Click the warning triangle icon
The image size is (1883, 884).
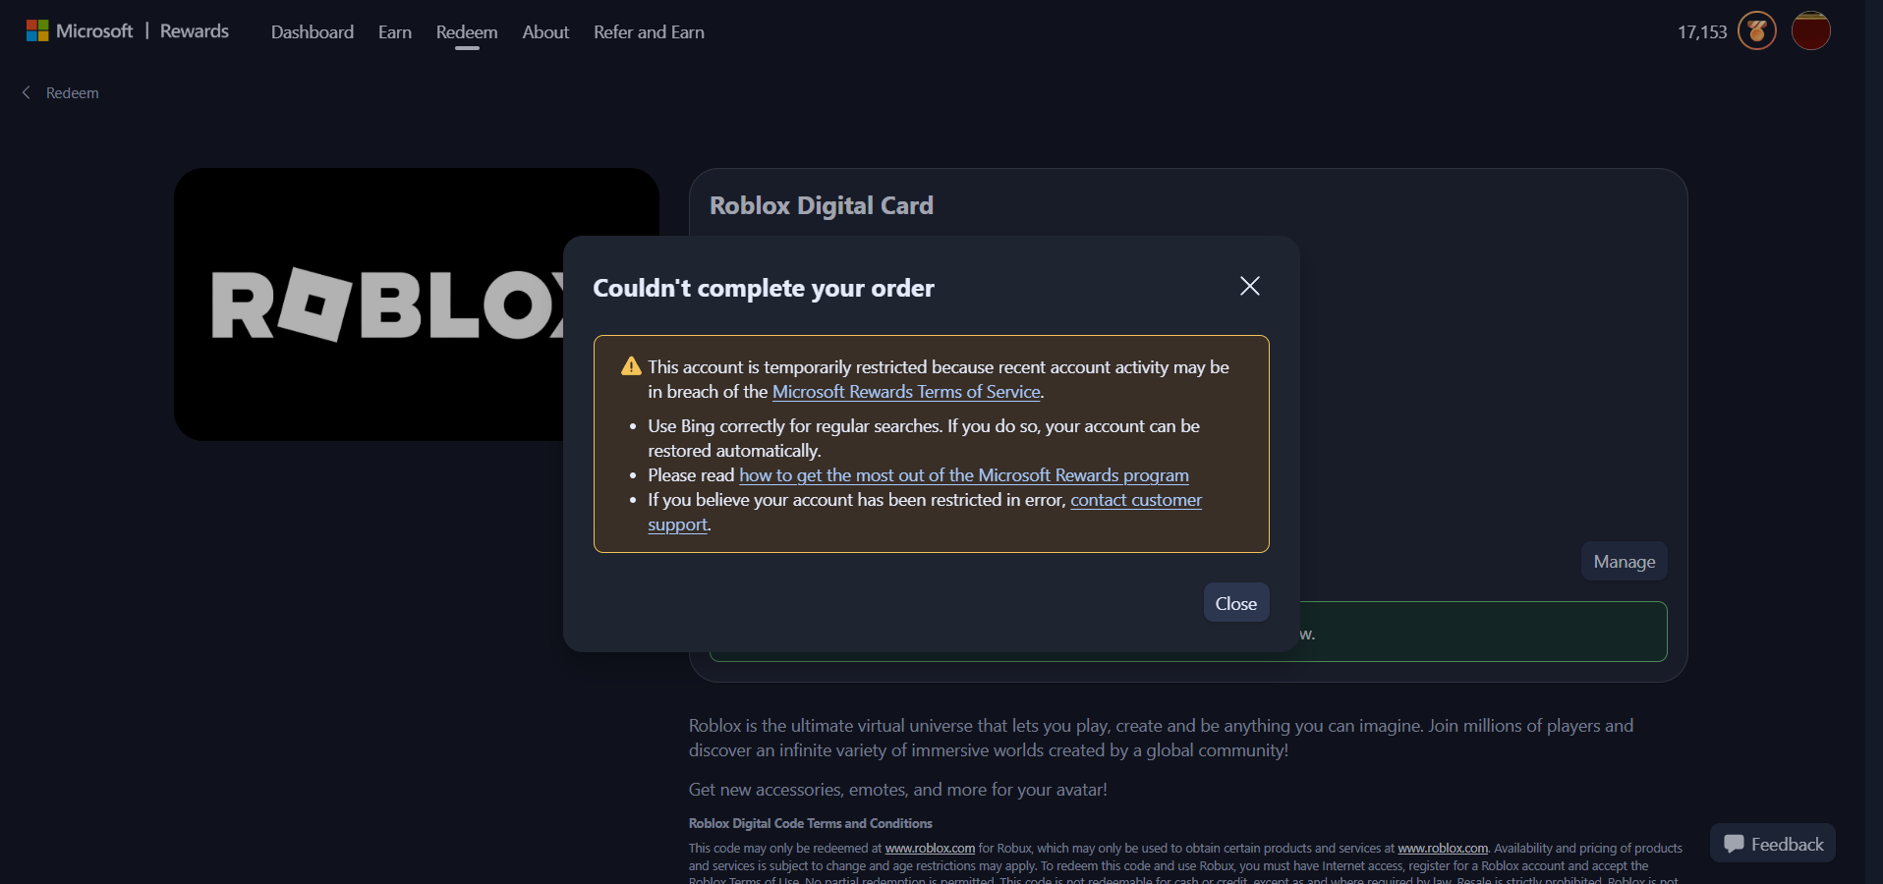[631, 366]
